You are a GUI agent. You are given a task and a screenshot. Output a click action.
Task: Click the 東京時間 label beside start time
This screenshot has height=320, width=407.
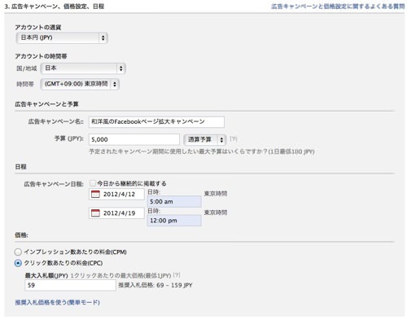[x=216, y=194]
